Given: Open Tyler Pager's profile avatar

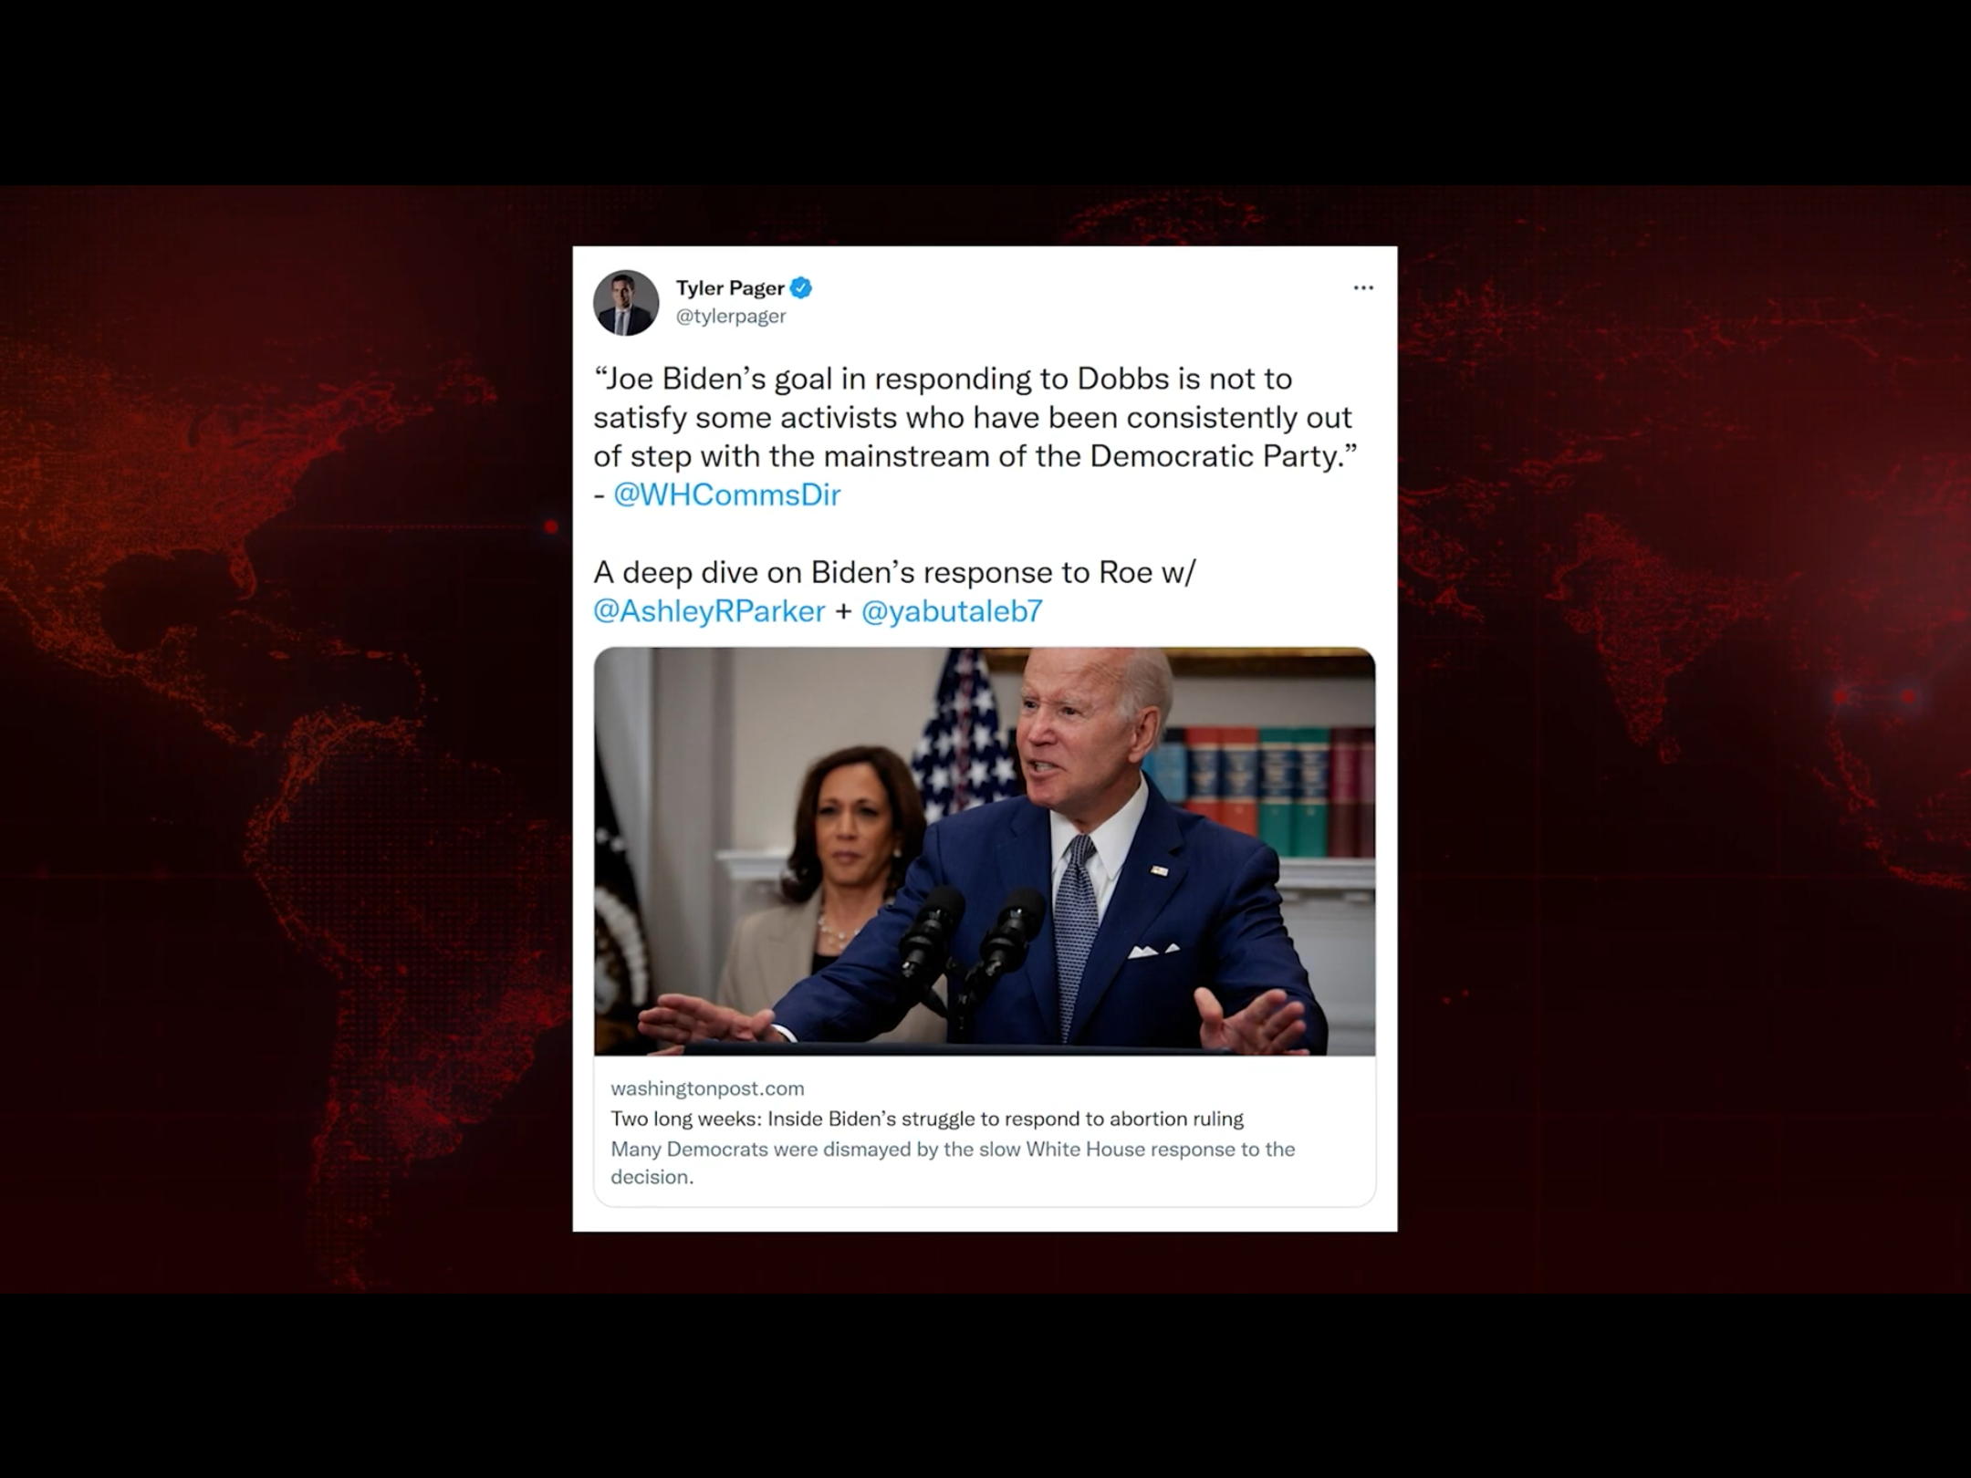Looking at the screenshot, I should point(626,302).
